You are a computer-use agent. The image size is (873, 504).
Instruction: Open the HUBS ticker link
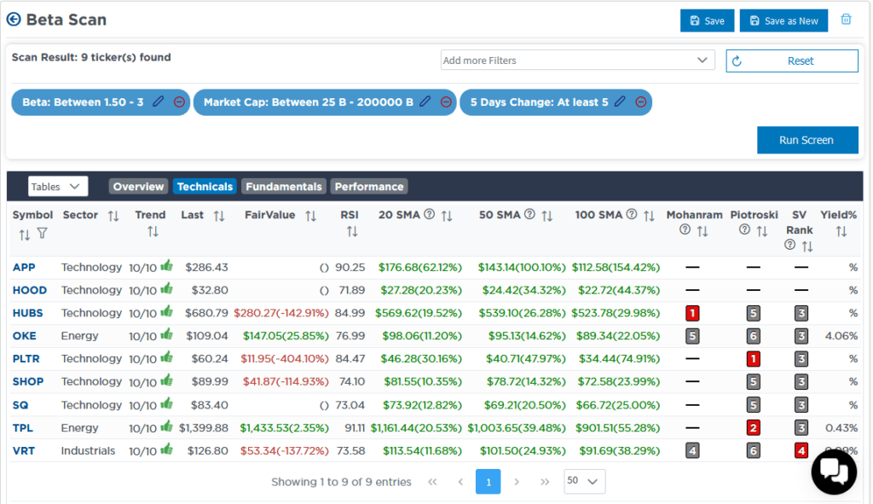click(28, 313)
